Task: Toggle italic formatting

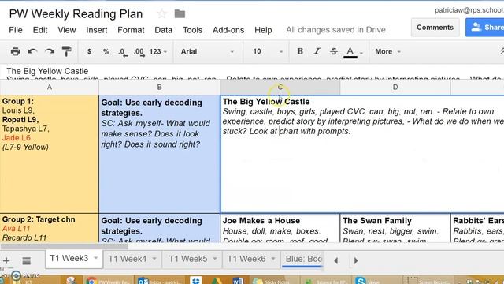Action: [317, 51]
